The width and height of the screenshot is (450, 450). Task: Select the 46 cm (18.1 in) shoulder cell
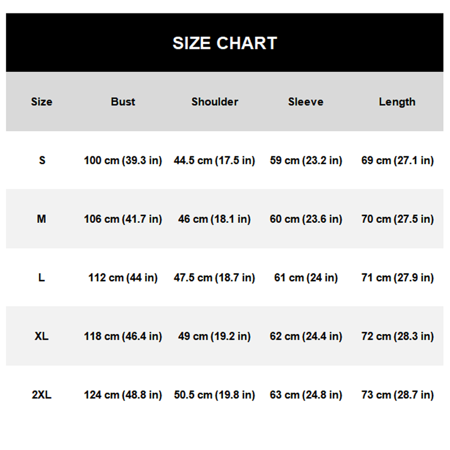coord(214,219)
